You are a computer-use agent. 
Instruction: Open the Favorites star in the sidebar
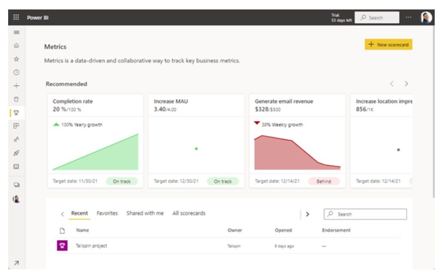pos(16,61)
